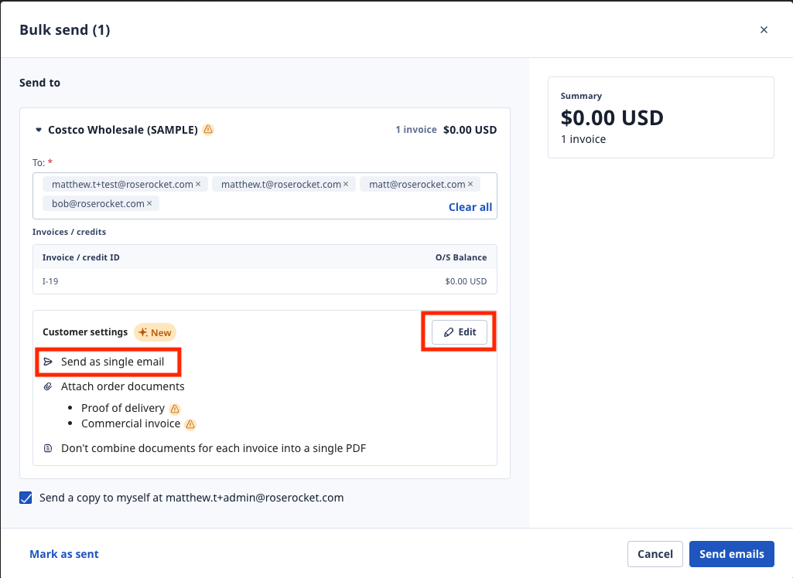Click the document icon for combine PDF setting

pos(48,448)
